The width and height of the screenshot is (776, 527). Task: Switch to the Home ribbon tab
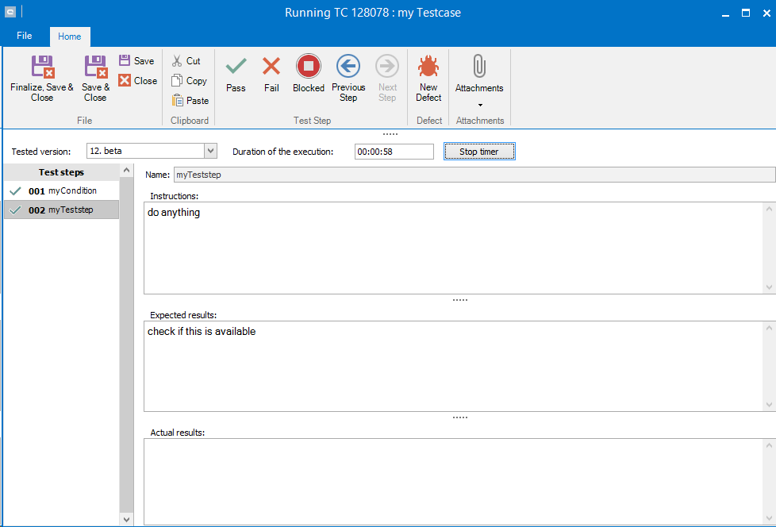70,37
